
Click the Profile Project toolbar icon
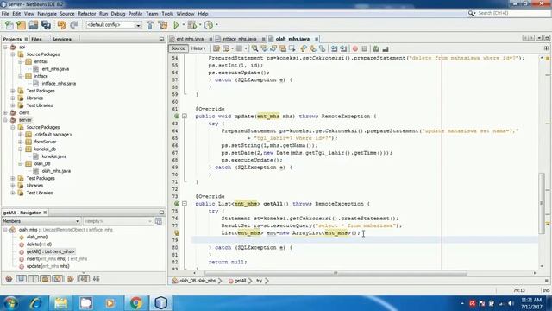pyautogui.click(x=209, y=25)
